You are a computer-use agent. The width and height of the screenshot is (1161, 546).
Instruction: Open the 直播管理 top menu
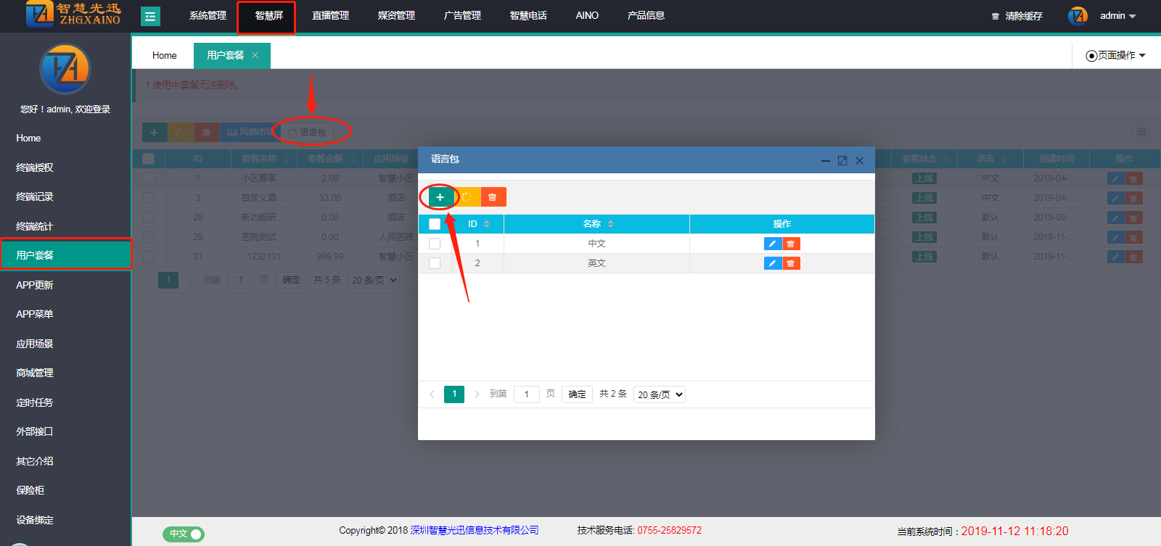click(330, 15)
